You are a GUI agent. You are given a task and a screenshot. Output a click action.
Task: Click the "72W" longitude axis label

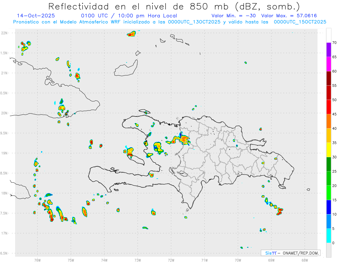171,260
